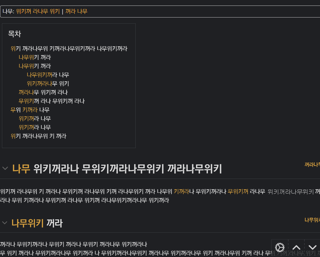320x257 pixels.
Task: Follow the '무위키꺼' link in the paragraph
Action: tap(238, 192)
